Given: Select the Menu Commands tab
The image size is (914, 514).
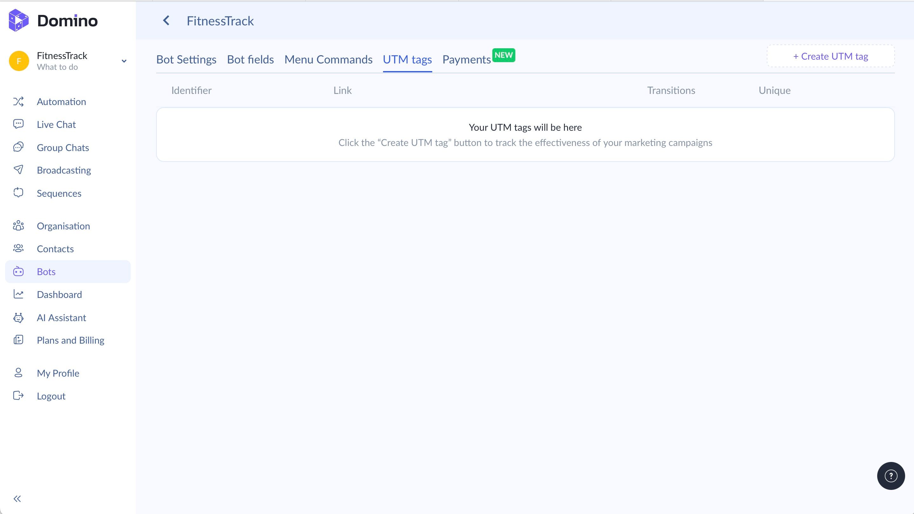Looking at the screenshot, I should pos(328,60).
